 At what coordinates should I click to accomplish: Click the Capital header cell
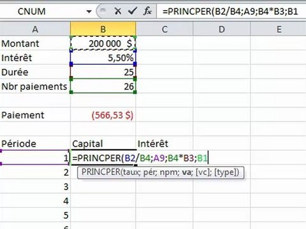103,144
